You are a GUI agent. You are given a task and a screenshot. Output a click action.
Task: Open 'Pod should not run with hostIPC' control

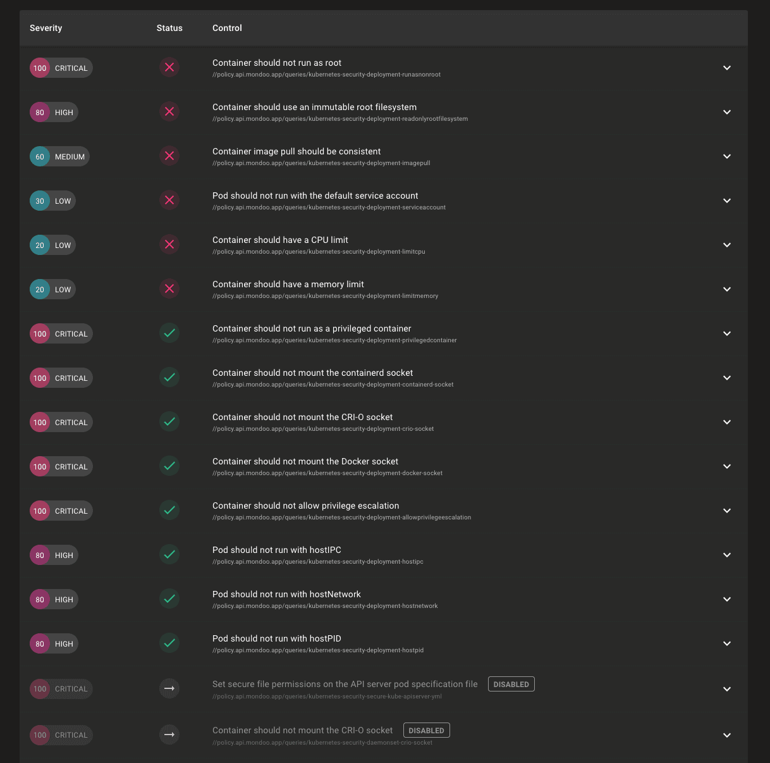[x=276, y=550]
